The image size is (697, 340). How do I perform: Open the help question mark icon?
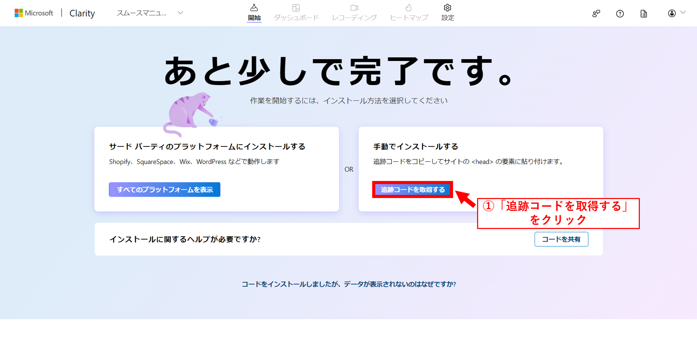620,14
